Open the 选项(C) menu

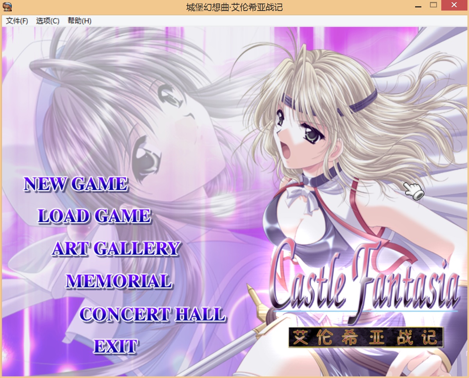click(48, 21)
